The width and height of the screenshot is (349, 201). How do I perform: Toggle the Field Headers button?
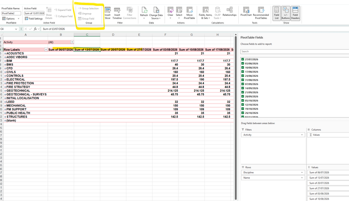pyautogui.click(x=295, y=13)
